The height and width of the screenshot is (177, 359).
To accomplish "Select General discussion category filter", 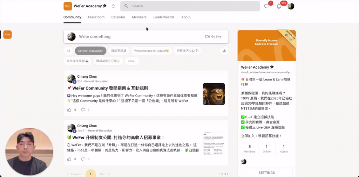I will [90, 51].
